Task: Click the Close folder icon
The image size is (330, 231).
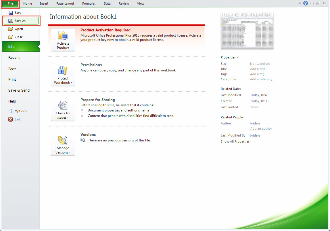Action: [11, 37]
